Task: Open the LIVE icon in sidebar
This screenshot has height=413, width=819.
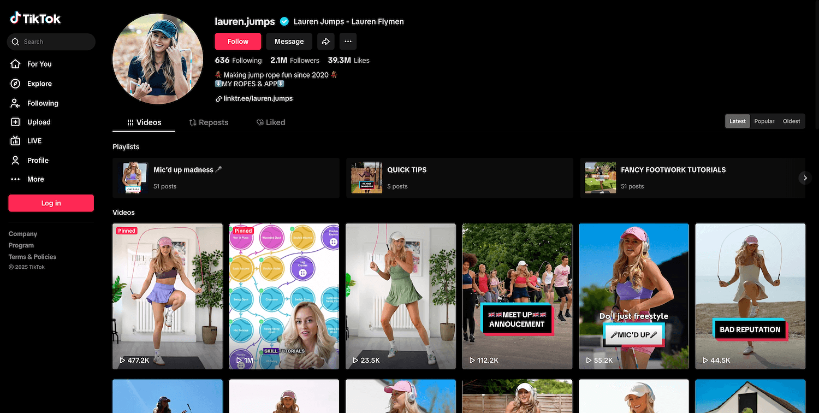Action: point(16,141)
